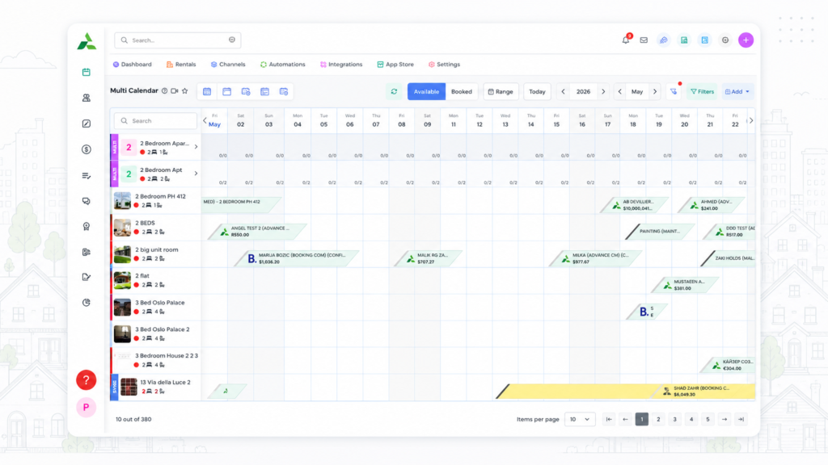Image resolution: width=828 pixels, height=465 pixels.
Task: Open the dollar finance icon in sidebar
Action: [x=86, y=149]
